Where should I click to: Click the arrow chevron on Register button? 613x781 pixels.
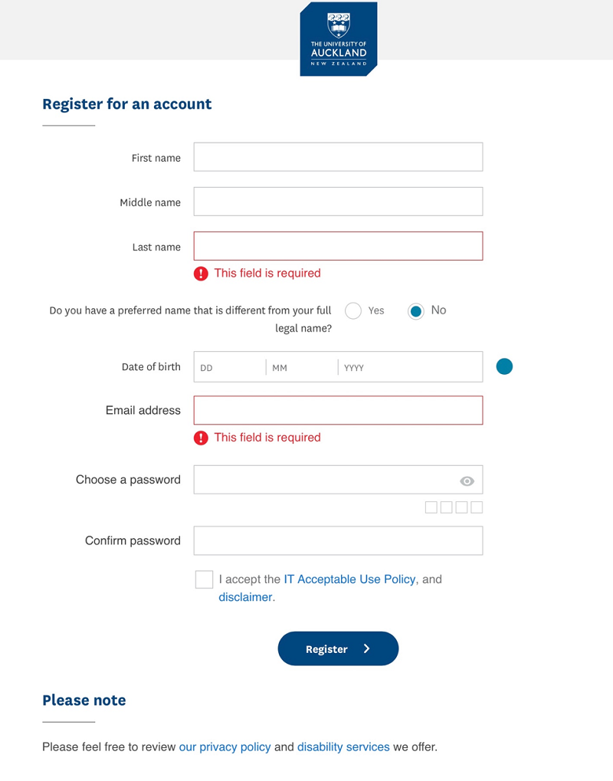pos(367,649)
